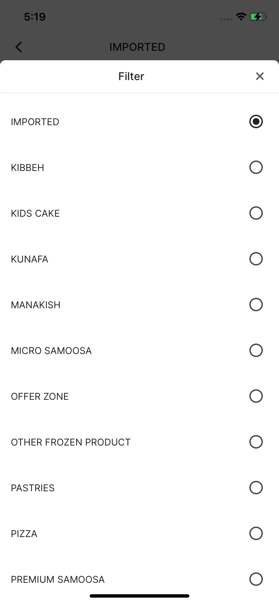Select the PREMIUM SAMOOSA radio button
The image size is (279, 603).
[256, 579]
